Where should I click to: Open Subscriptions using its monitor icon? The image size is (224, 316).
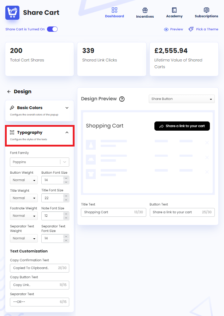pyautogui.click(x=206, y=10)
